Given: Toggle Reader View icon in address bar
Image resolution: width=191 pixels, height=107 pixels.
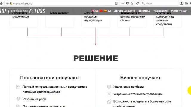Looking at the screenshot, I should click(116, 3).
